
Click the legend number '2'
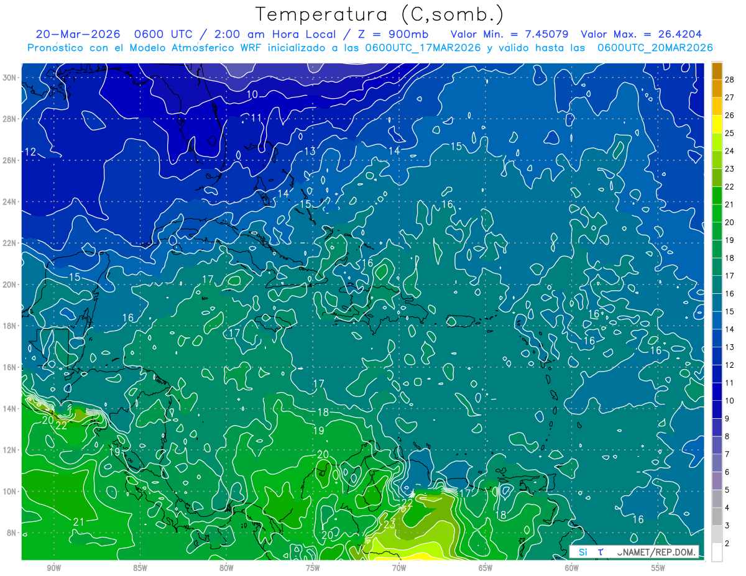727,544
